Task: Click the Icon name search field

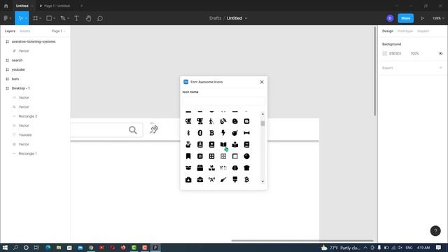Action: pyautogui.click(x=223, y=101)
